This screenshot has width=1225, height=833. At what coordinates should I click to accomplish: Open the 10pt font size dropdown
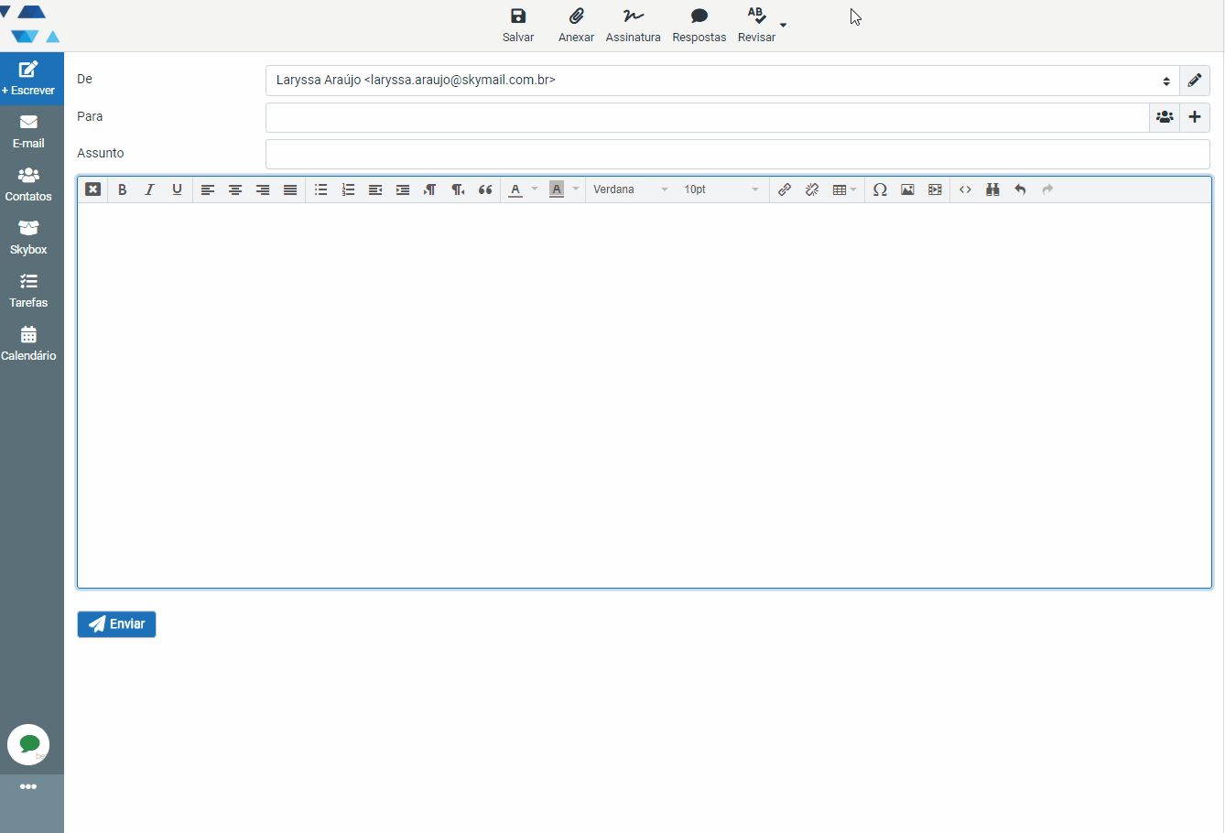(721, 189)
